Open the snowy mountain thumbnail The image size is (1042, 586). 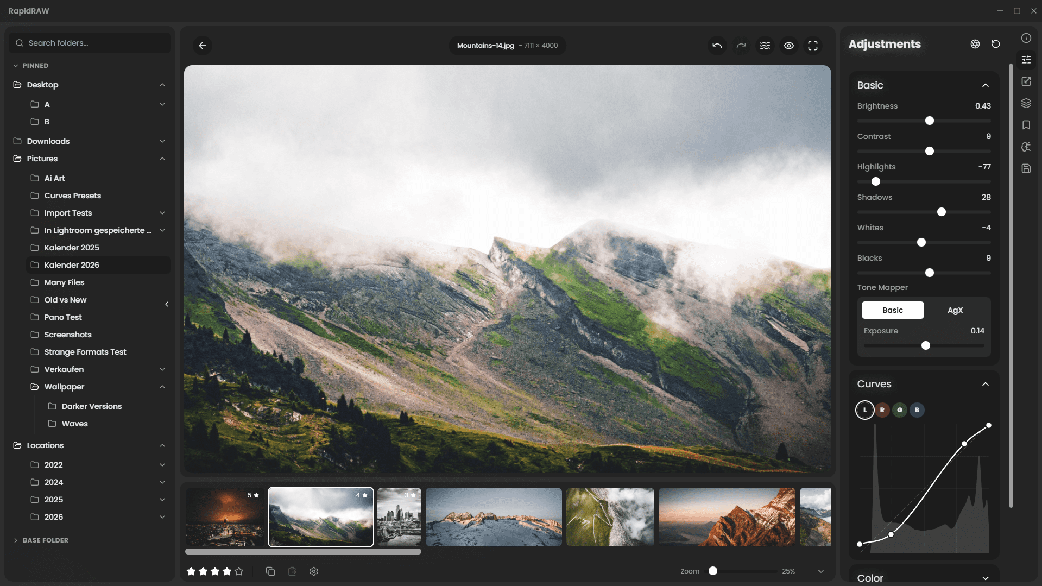point(493,516)
